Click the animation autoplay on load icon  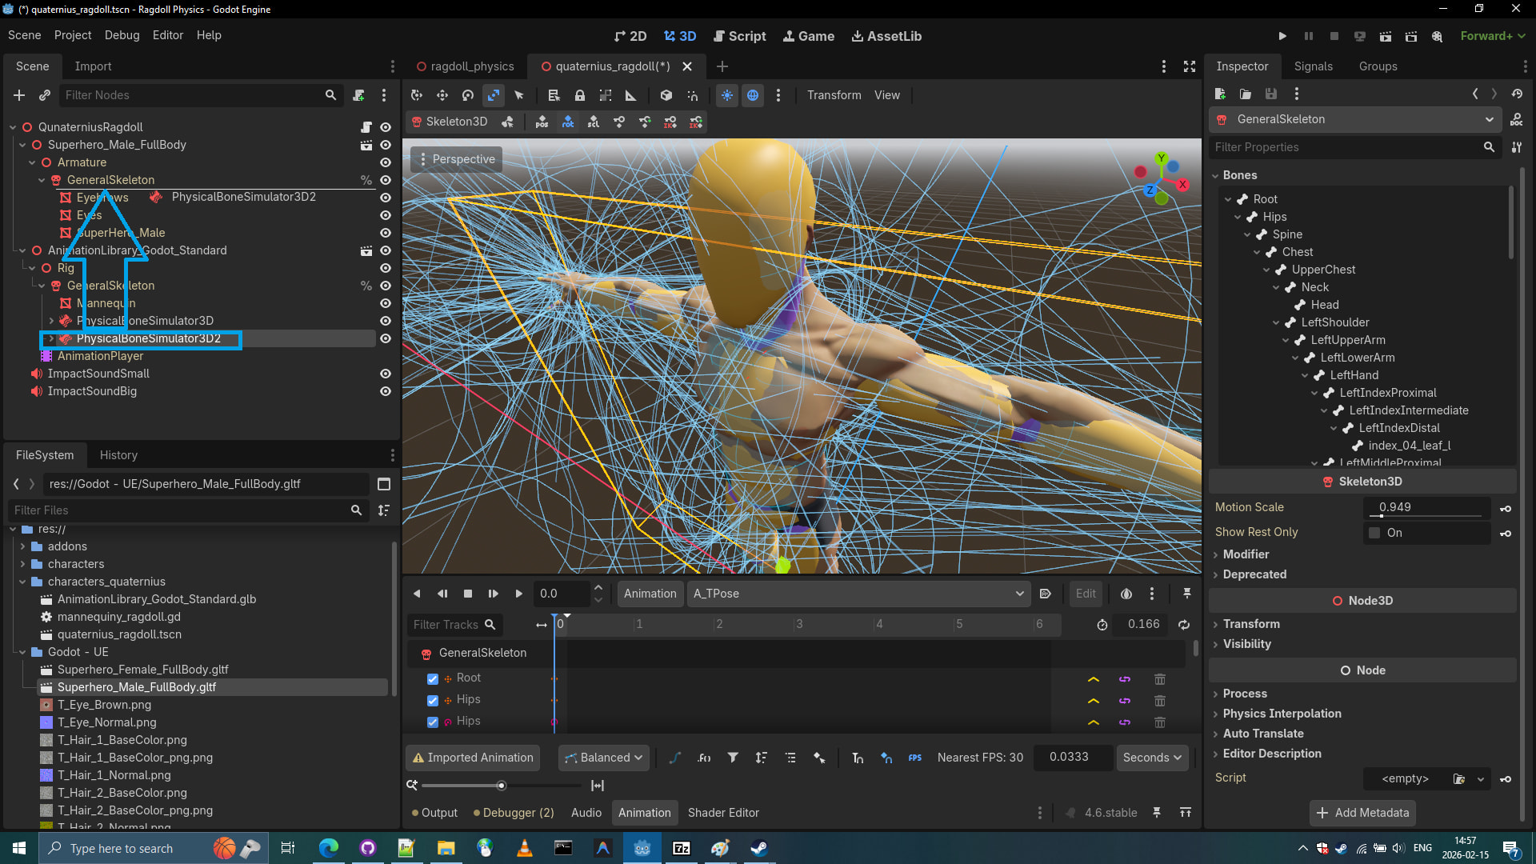coord(1045,594)
